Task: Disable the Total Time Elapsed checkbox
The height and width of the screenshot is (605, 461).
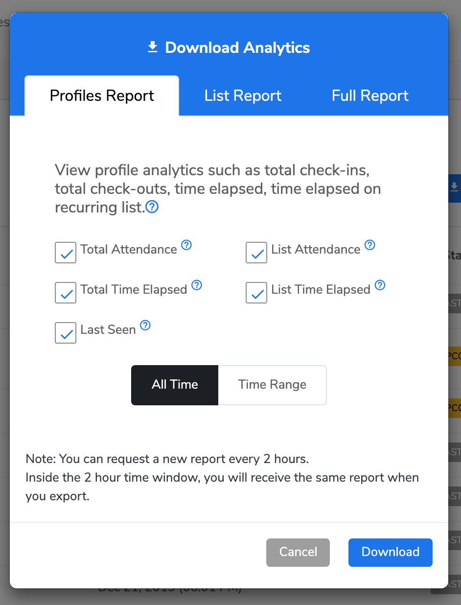Action: [66, 293]
